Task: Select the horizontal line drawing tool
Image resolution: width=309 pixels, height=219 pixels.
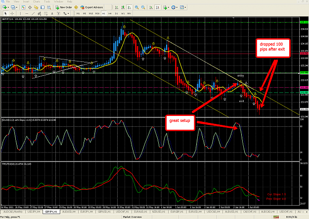Action: [27, 13]
